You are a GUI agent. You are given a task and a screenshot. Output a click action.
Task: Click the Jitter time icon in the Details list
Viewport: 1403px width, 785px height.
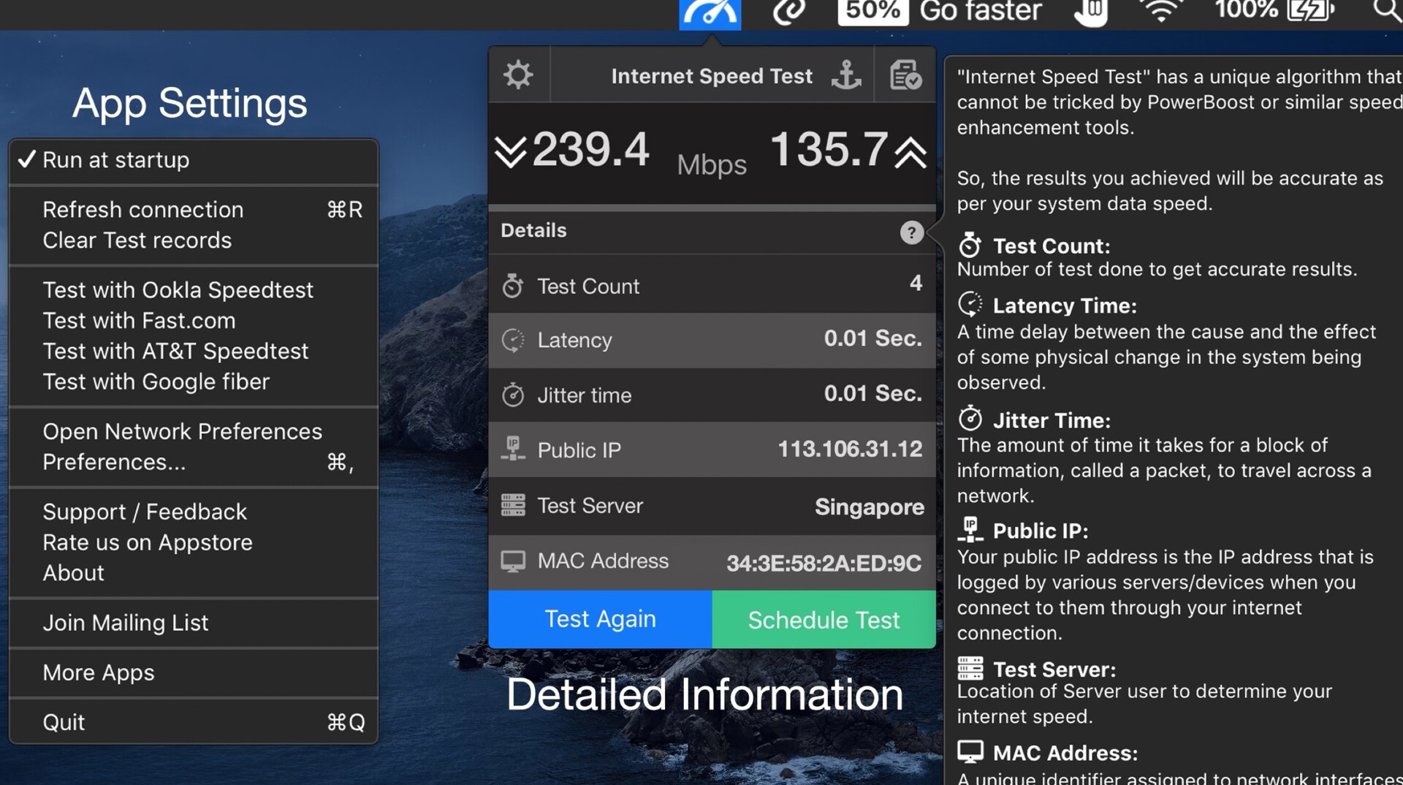tap(513, 395)
